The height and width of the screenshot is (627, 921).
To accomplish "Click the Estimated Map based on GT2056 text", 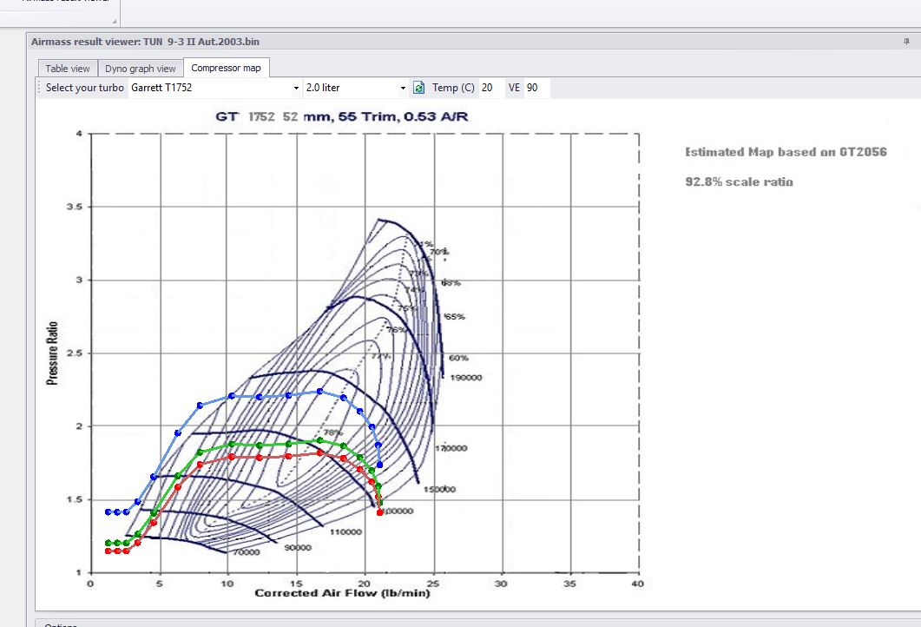I will pyautogui.click(x=786, y=152).
